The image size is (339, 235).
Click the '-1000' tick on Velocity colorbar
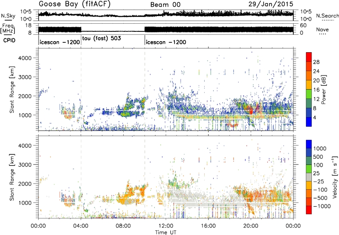coord(322,206)
